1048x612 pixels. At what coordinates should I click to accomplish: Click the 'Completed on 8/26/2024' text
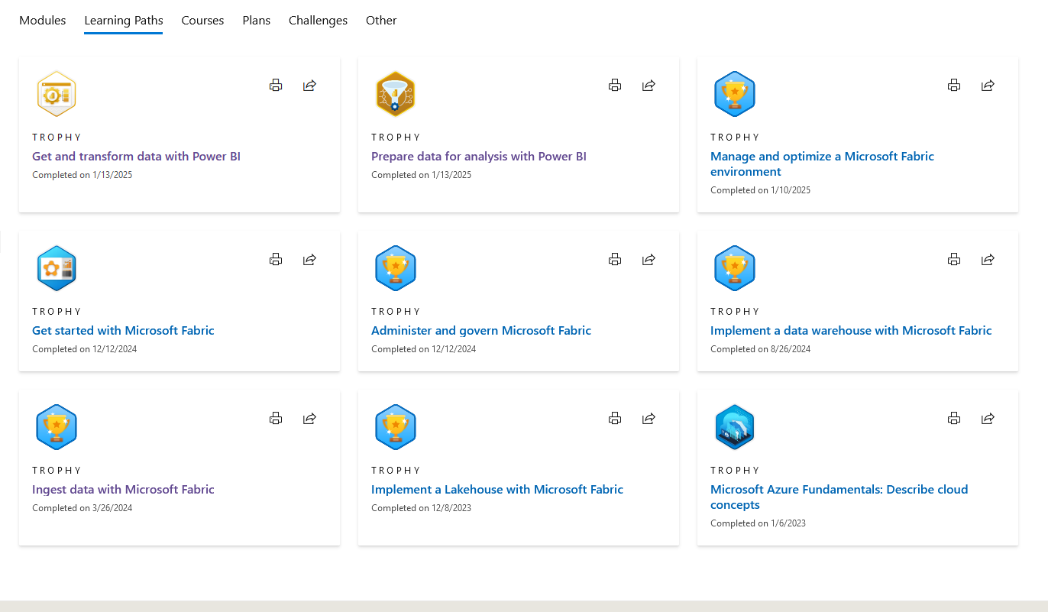point(760,349)
